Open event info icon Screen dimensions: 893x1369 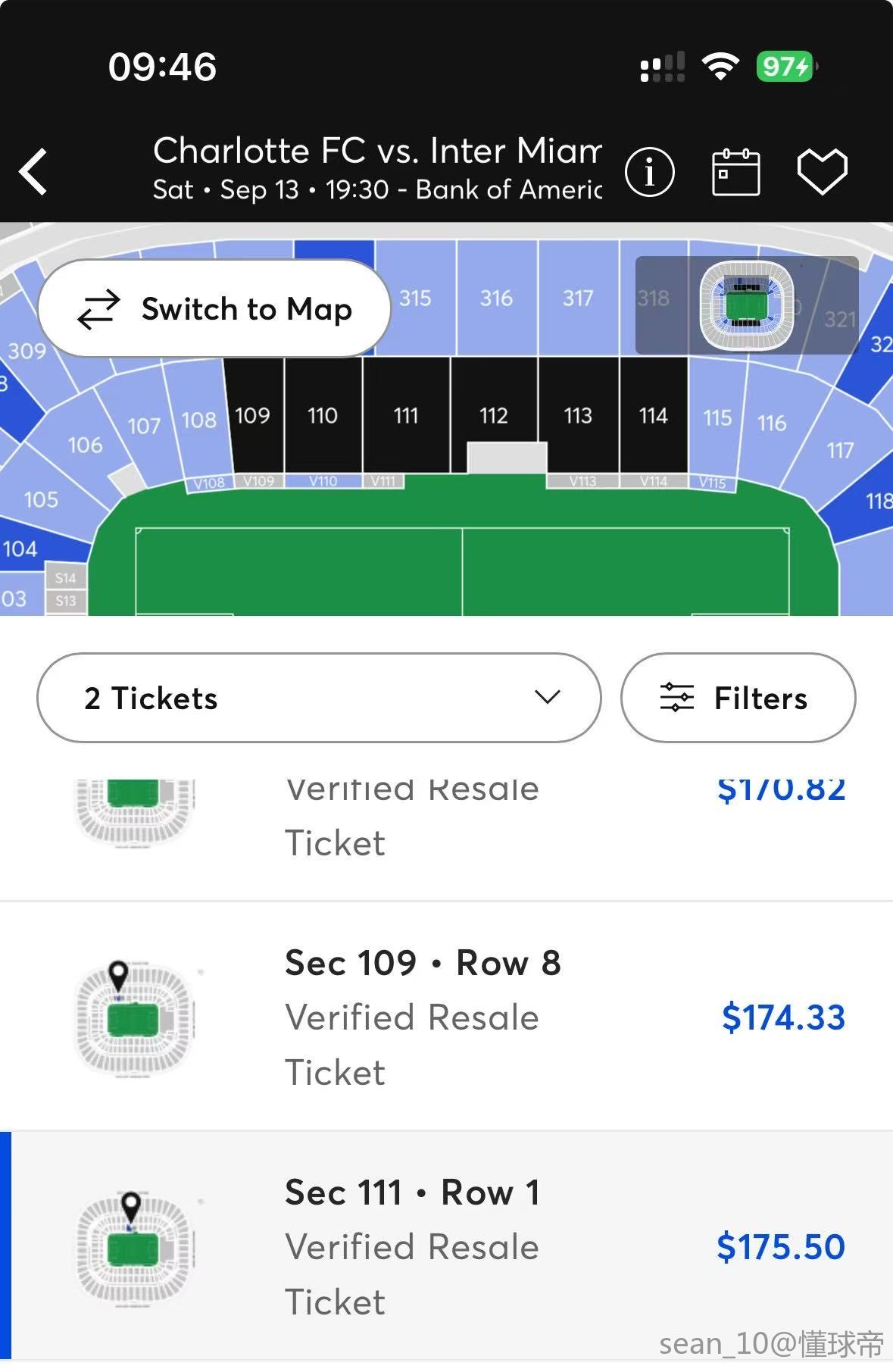[649, 172]
